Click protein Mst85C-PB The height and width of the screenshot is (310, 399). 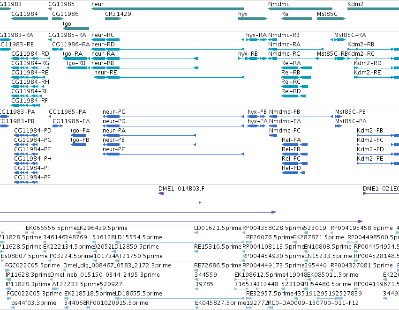(x=339, y=117)
